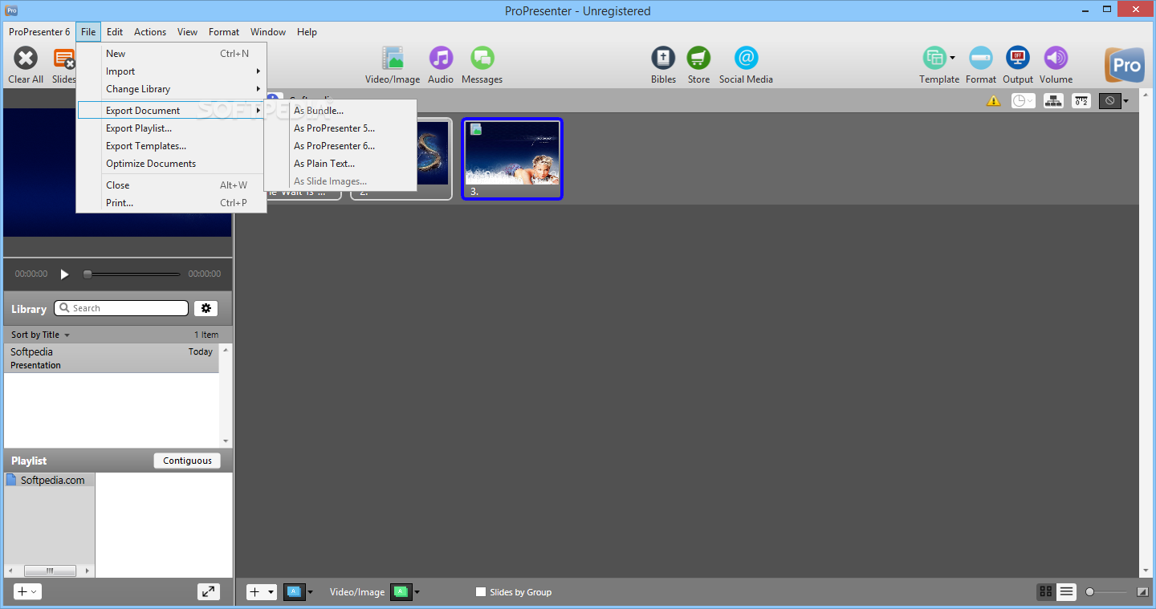The width and height of the screenshot is (1156, 609).
Task: Open the Edit menu
Action: pyautogui.click(x=115, y=32)
